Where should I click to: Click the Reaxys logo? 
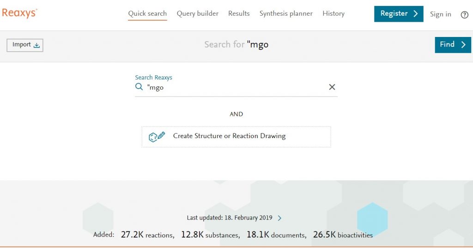(x=19, y=13)
